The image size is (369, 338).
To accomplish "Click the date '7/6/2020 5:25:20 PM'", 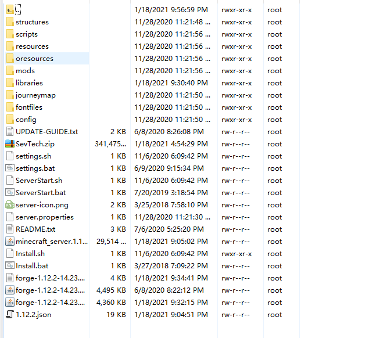I will 169,229.
